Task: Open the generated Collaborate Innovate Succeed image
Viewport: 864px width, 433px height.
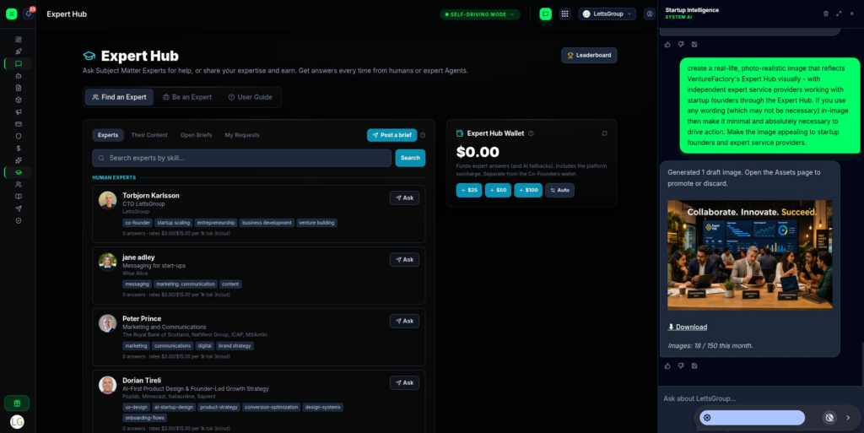Action: (x=750, y=255)
